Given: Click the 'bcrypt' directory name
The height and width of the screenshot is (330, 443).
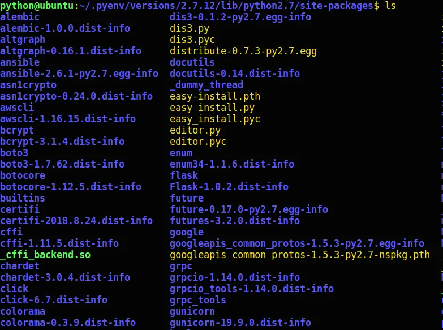Looking at the screenshot, I should (17, 130).
